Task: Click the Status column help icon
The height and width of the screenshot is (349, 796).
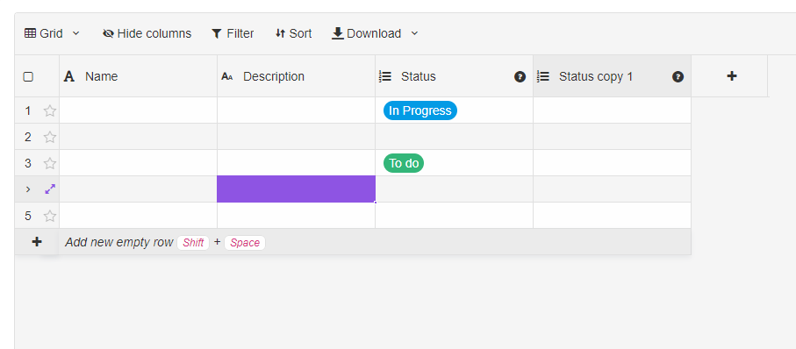Action: pyautogui.click(x=520, y=76)
